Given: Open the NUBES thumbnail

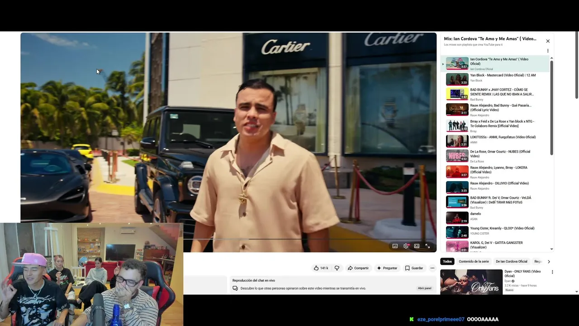Looking at the screenshot, I should (457, 156).
